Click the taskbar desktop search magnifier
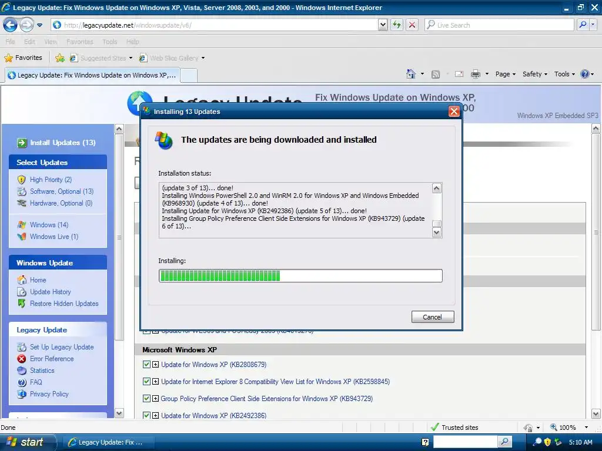 click(x=504, y=442)
